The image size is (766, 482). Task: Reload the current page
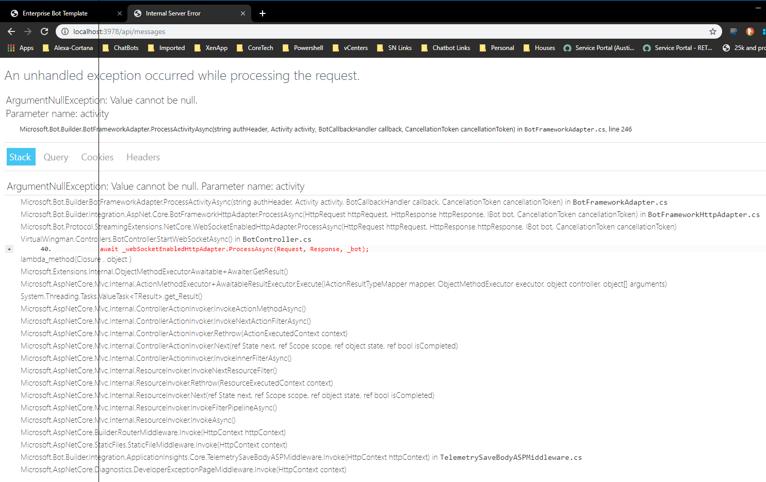click(44, 31)
